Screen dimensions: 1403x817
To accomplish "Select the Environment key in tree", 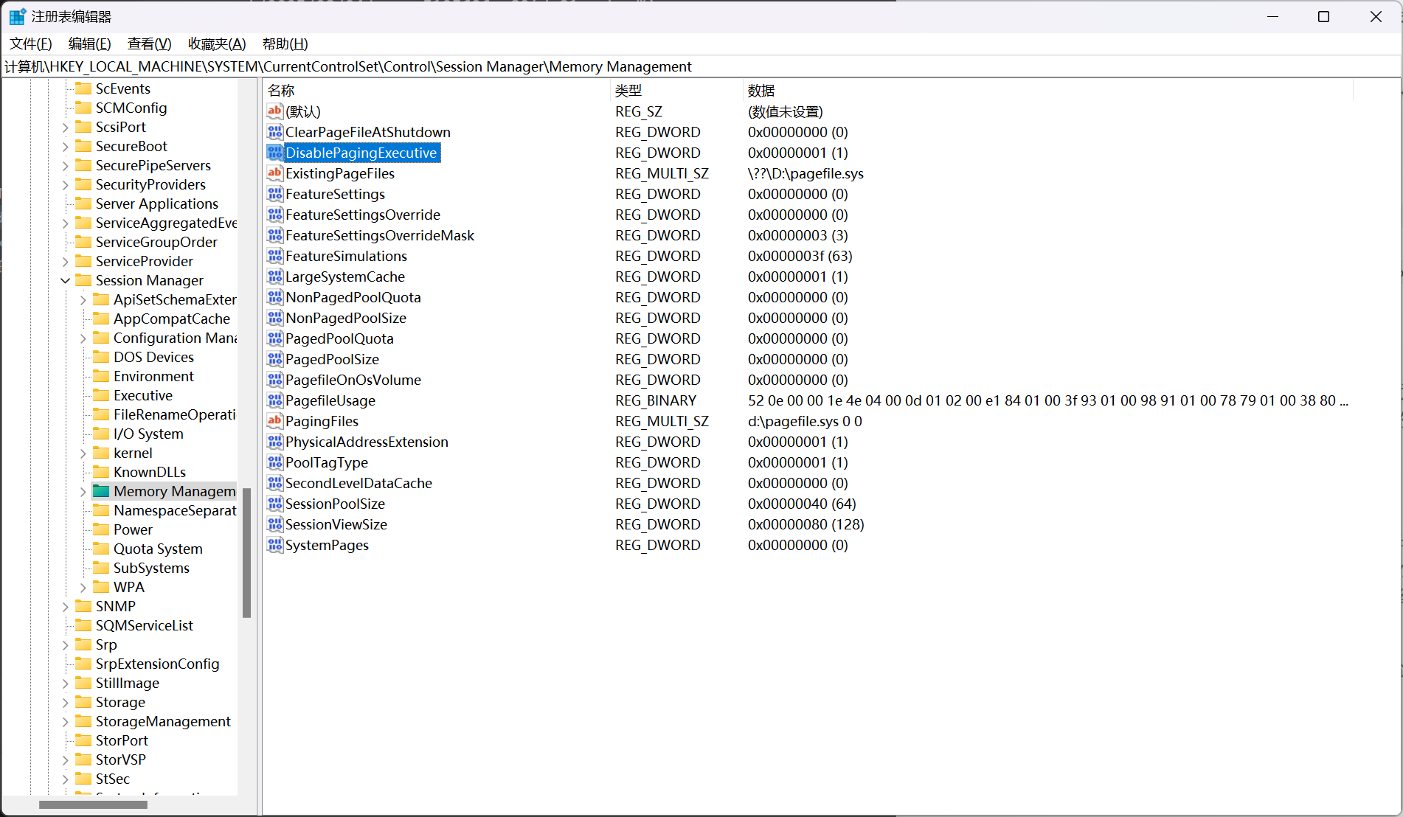I will (153, 377).
